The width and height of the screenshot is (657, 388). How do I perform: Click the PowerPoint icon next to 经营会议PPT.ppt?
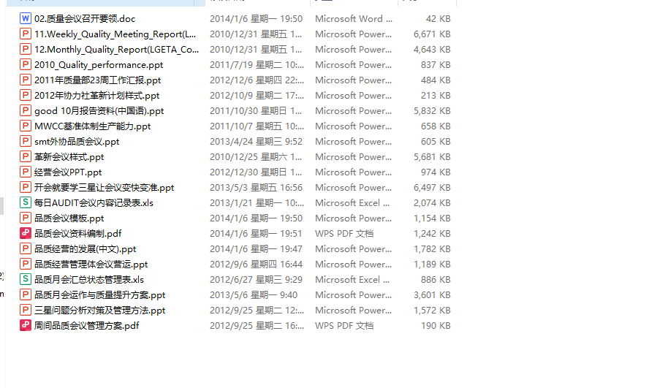pyautogui.click(x=26, y=172)
